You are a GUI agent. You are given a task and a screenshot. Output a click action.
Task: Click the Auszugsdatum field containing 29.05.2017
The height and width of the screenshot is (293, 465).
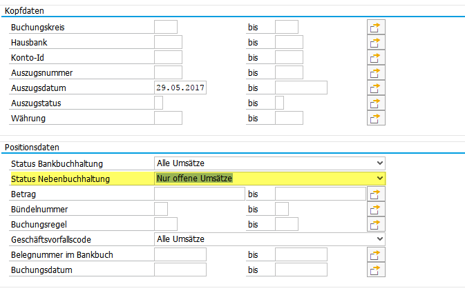click(182, 88)
